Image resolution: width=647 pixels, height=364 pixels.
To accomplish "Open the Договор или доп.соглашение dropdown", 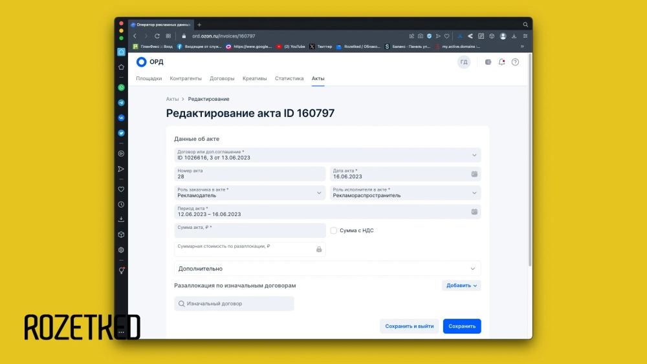I will pyautogui.click(x=327, y=155).
